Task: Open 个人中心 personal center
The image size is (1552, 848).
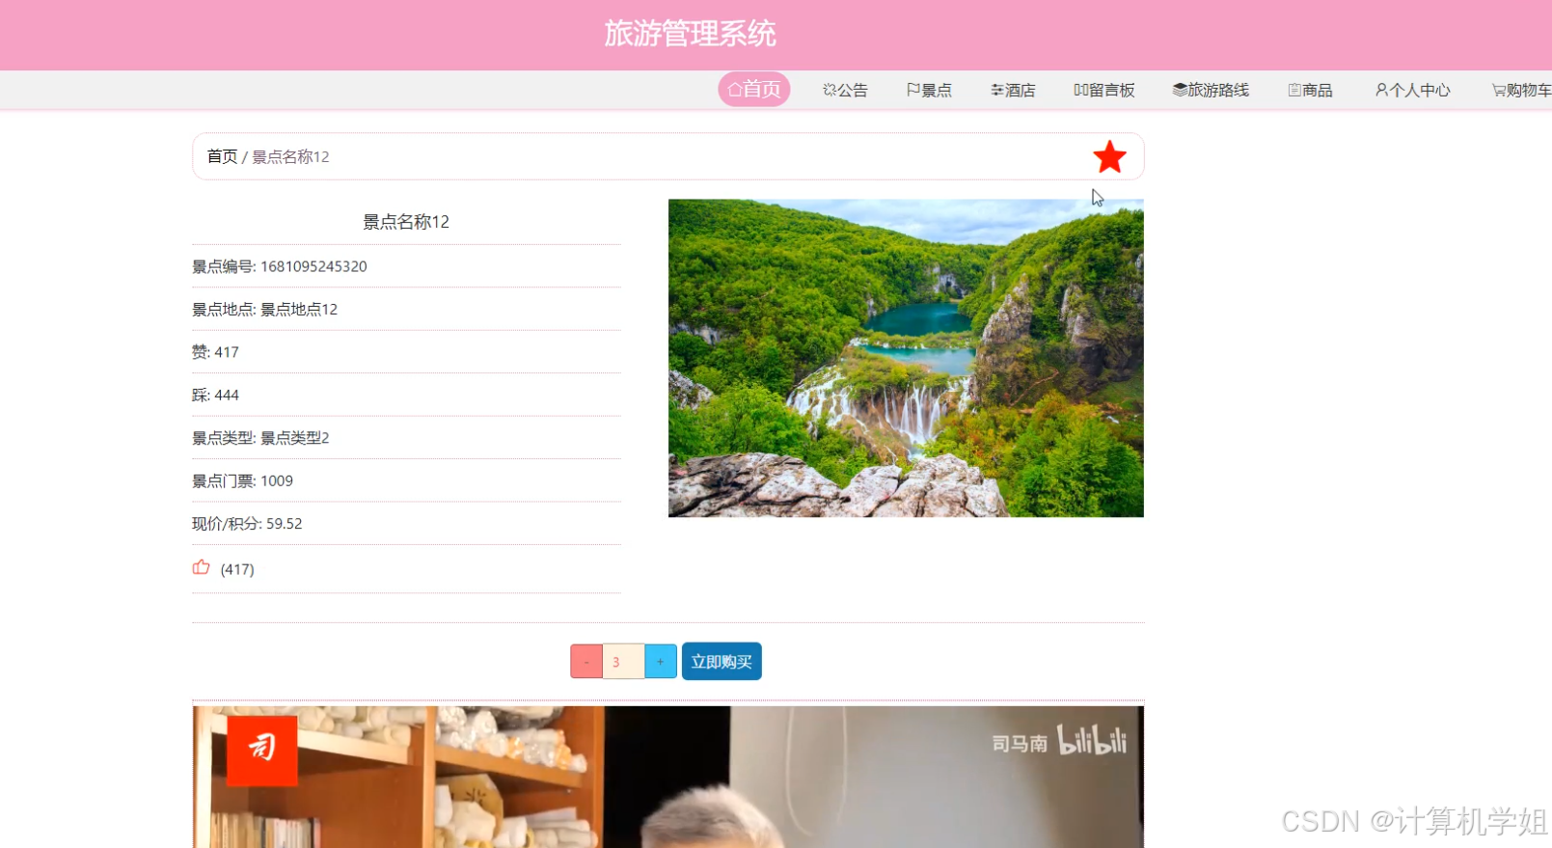Action: (1413, 90)
